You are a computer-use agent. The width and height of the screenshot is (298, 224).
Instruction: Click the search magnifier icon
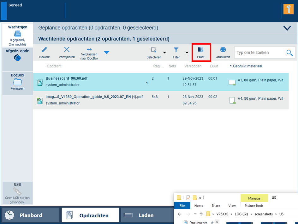click(x=289, y=53)
